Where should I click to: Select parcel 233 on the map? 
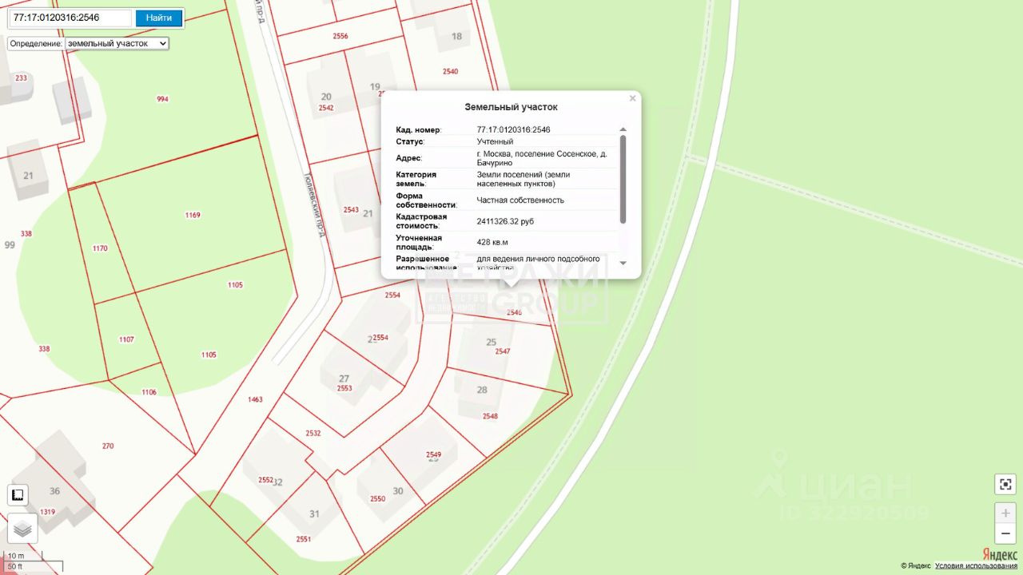[x=21, y=77]
